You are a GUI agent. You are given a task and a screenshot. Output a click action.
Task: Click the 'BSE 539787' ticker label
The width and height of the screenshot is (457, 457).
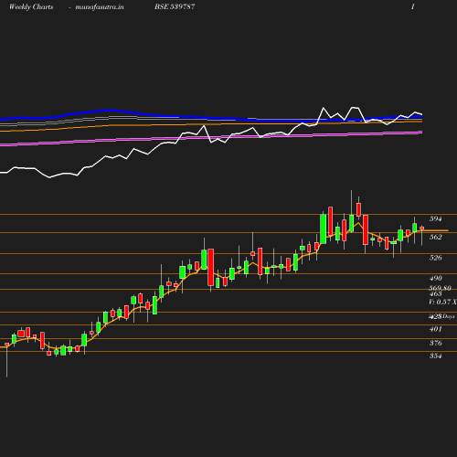pyautogui.click(x=175, y=6)
